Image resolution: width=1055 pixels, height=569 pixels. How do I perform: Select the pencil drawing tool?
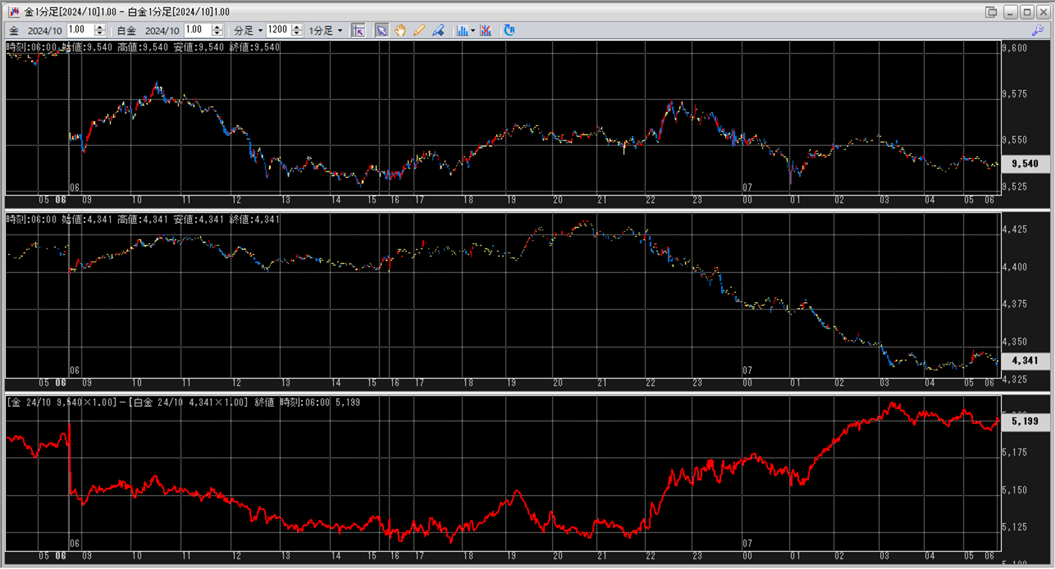coord(419,30)
